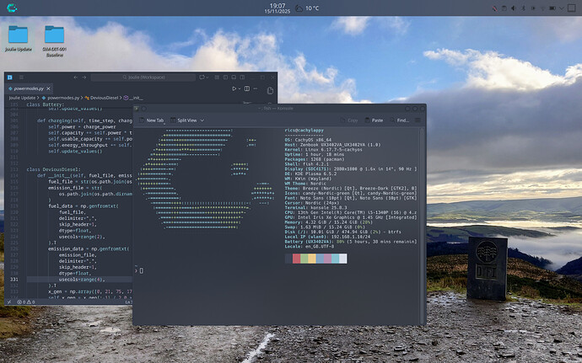Run the Python file with play button
582x363 pixels.
(234, 88)
